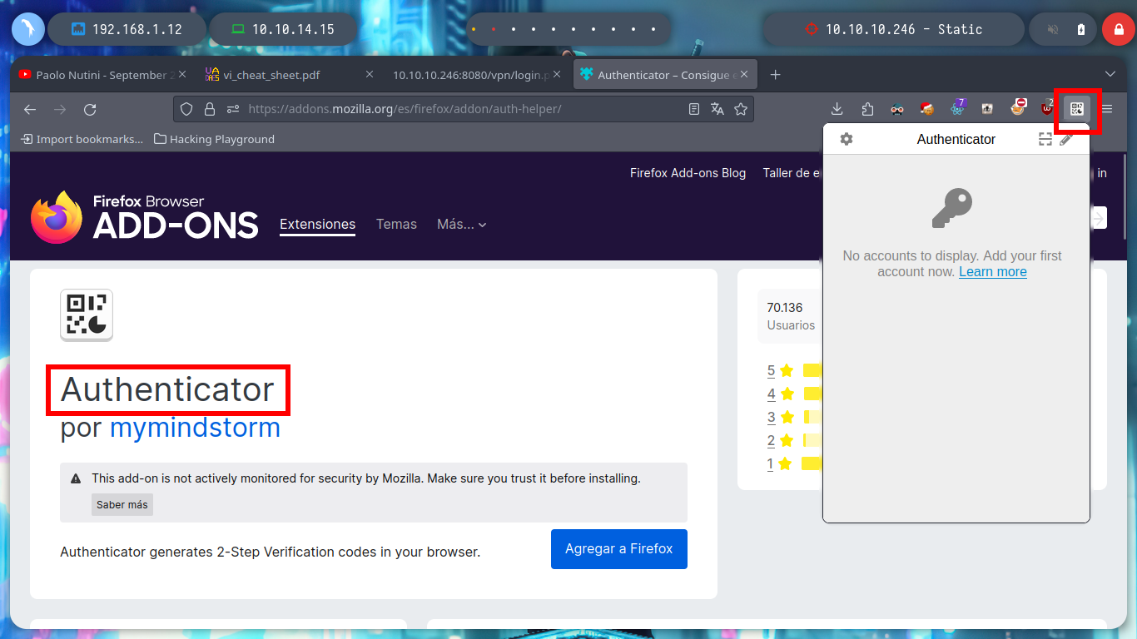
Task: Click the 10.10.10.246 - Static target widget
Action: [x=894, y=29]
